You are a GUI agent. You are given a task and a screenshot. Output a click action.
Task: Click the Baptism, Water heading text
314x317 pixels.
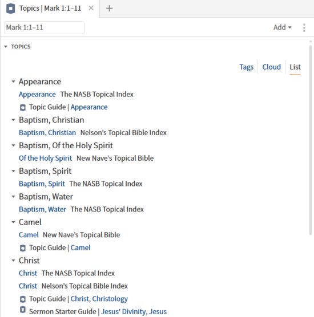click(x=46, y=197)
